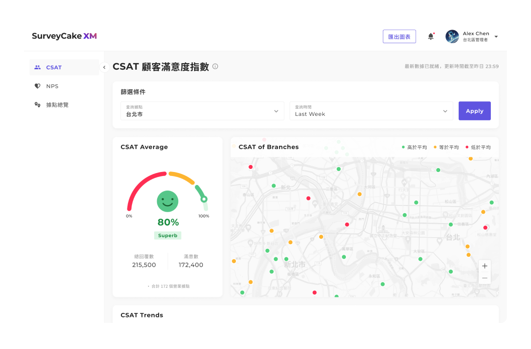The height and width of the screenshot is (349, 531).
Task: Click the info icon beside CSAT title
Action: [x=215, y=66]
